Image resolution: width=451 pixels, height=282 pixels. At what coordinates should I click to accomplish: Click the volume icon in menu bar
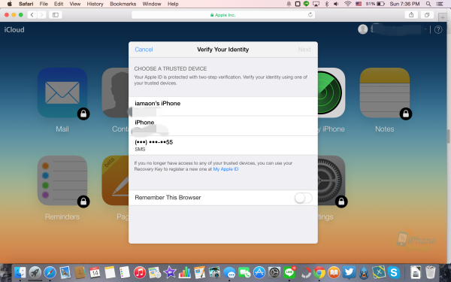click(x=336, y=4)
